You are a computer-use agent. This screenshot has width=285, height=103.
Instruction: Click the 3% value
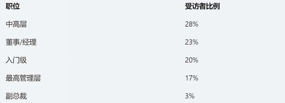tap(190, 96)
